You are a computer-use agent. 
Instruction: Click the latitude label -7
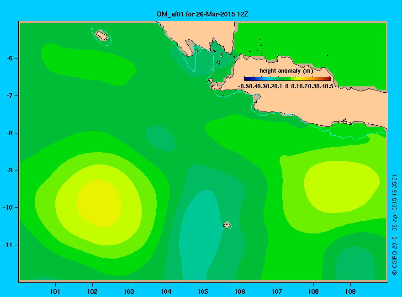[x=10, y=95]
